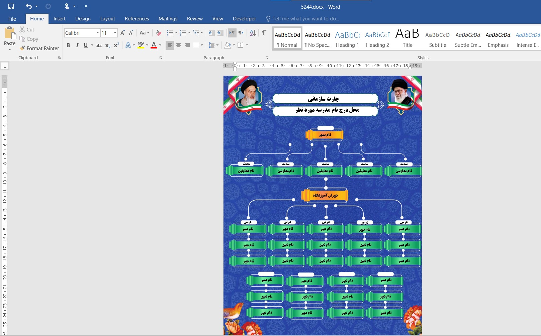Show paragraph marks with pilcrow button

coord(264,33)
